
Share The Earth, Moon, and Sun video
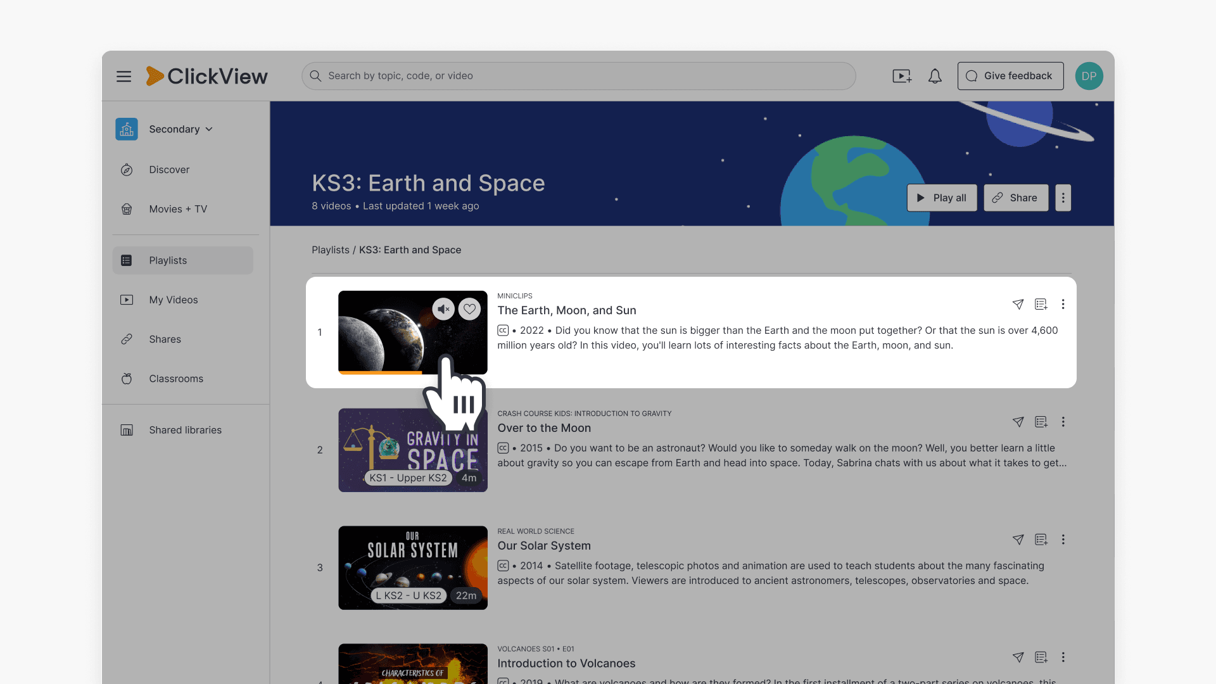click(x=1018, y=305)
